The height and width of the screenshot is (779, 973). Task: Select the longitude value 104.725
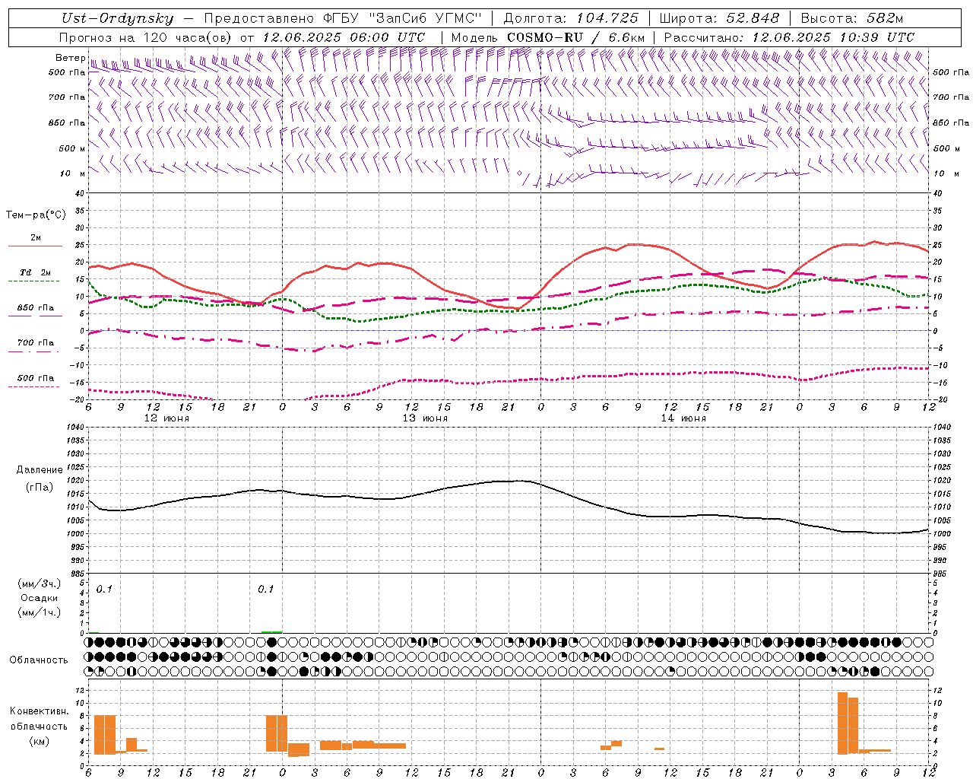[607, 18]
